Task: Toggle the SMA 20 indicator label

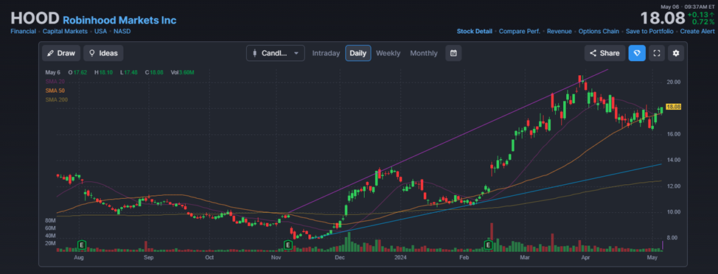Action: pos(55,82)
